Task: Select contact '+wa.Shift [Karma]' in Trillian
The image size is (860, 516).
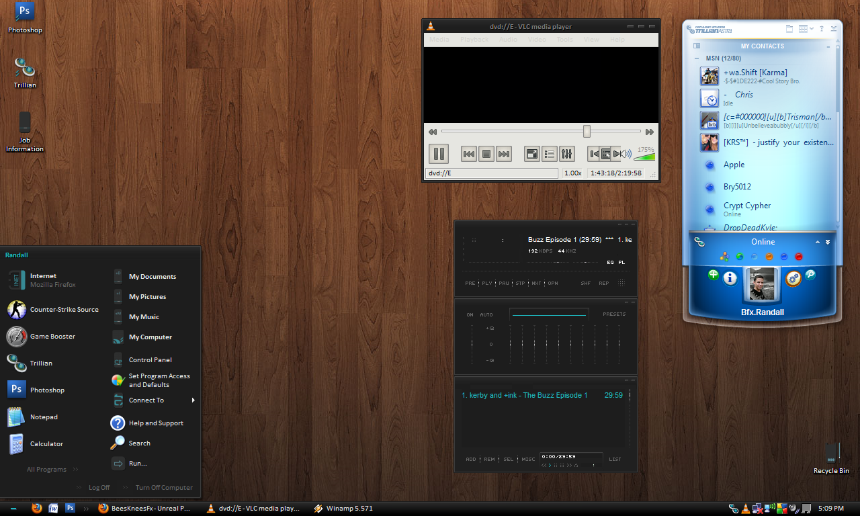Action: (x=765, y=76)
